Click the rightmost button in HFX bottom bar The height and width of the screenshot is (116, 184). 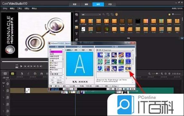132,89
